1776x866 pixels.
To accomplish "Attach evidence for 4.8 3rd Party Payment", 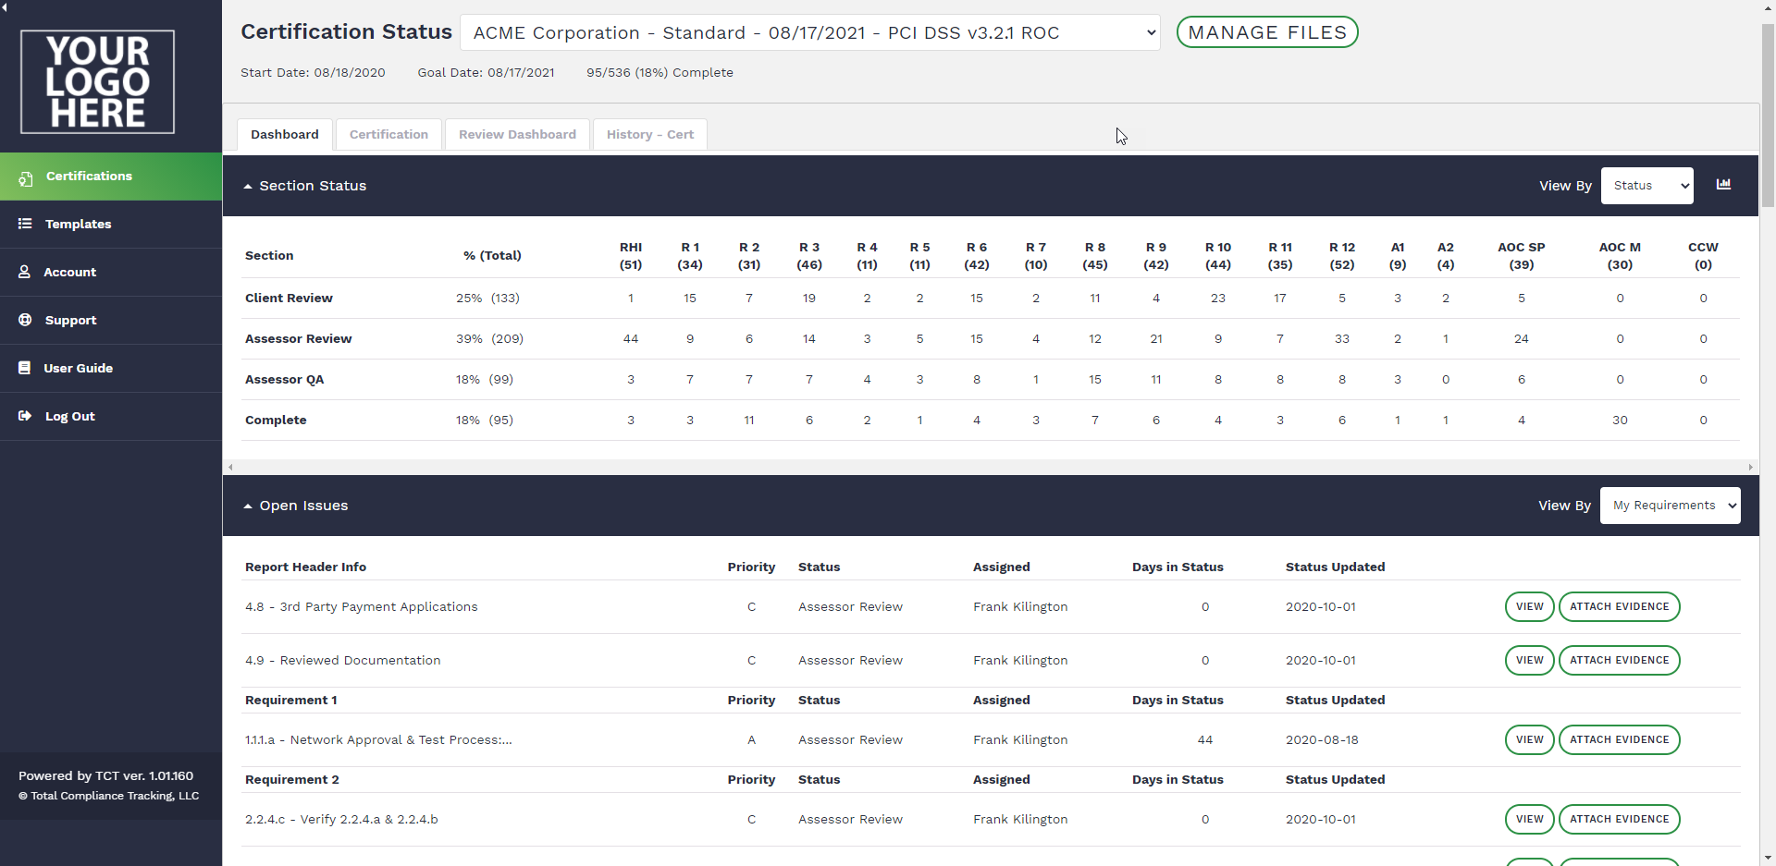I will 1620,607.
